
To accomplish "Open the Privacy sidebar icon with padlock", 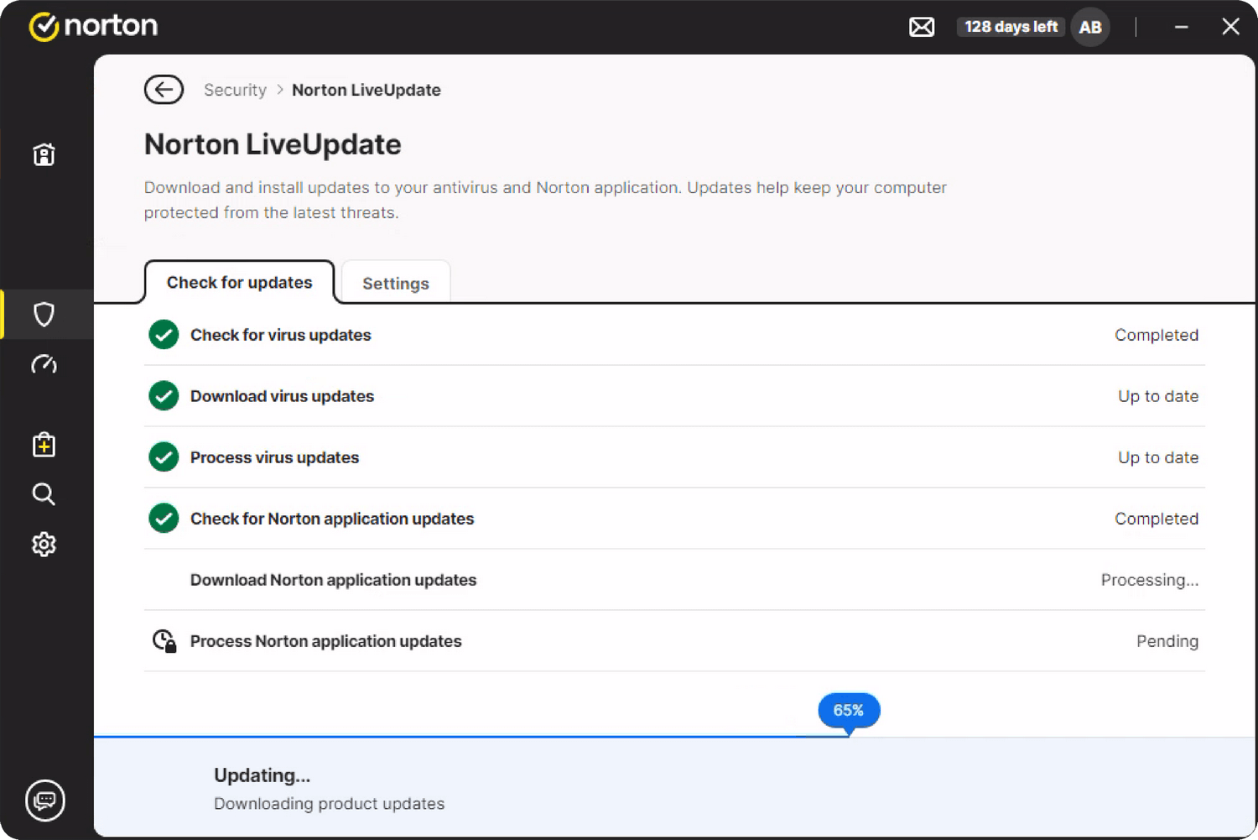I will [44, 154].
